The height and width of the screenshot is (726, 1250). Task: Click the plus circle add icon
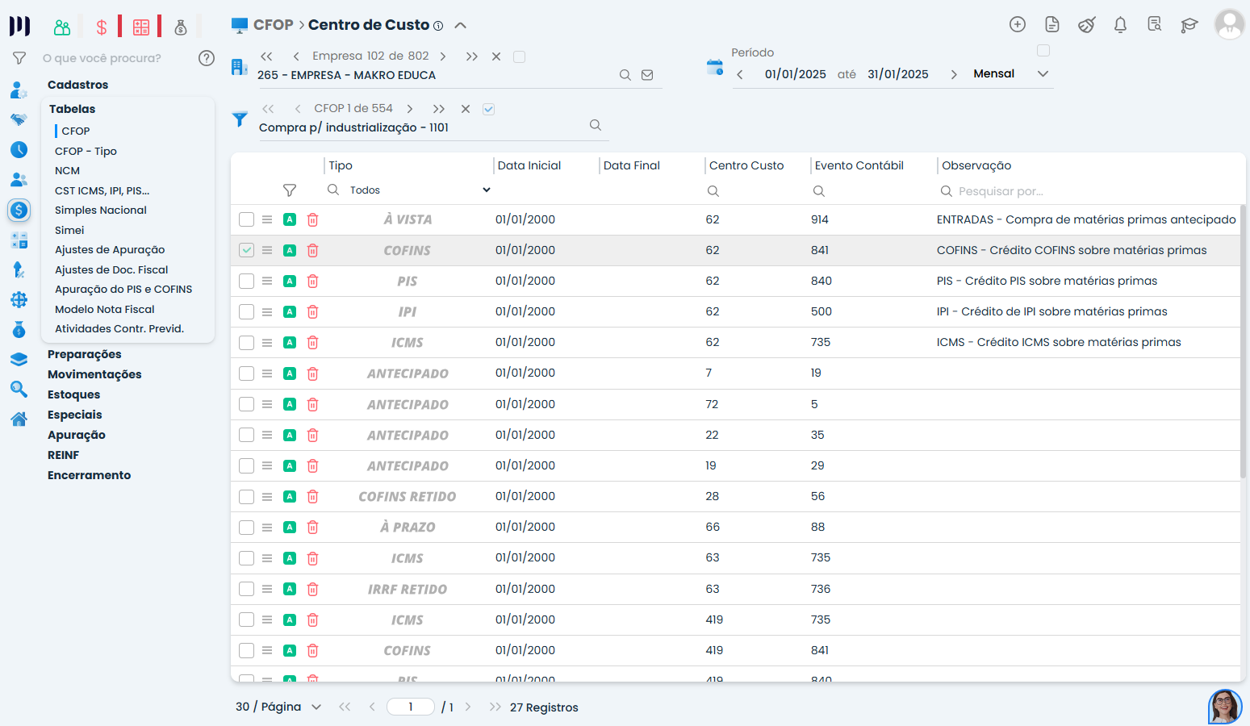point(1018,25)
